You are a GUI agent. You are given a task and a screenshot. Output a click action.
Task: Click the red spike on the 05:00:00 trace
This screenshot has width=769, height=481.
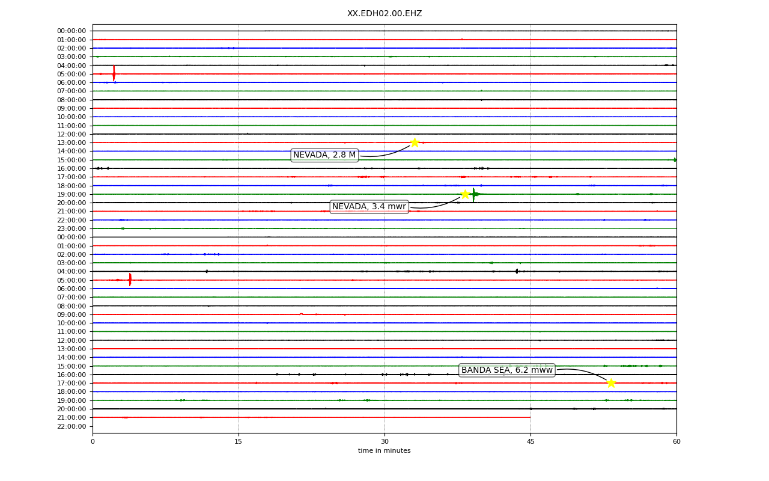(x=114, y=73)
